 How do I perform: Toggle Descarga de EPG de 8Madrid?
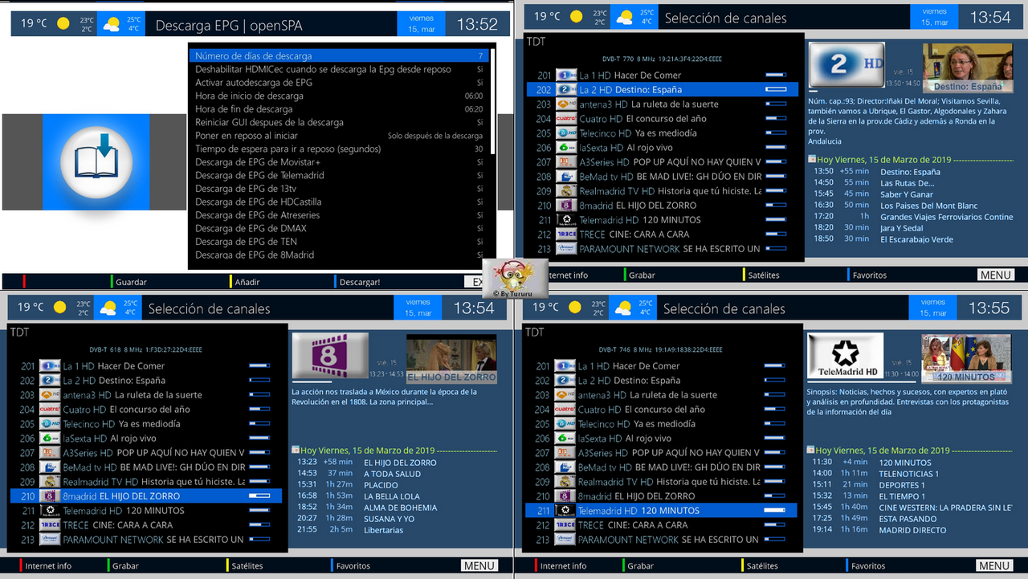click(x=340, y=255)
